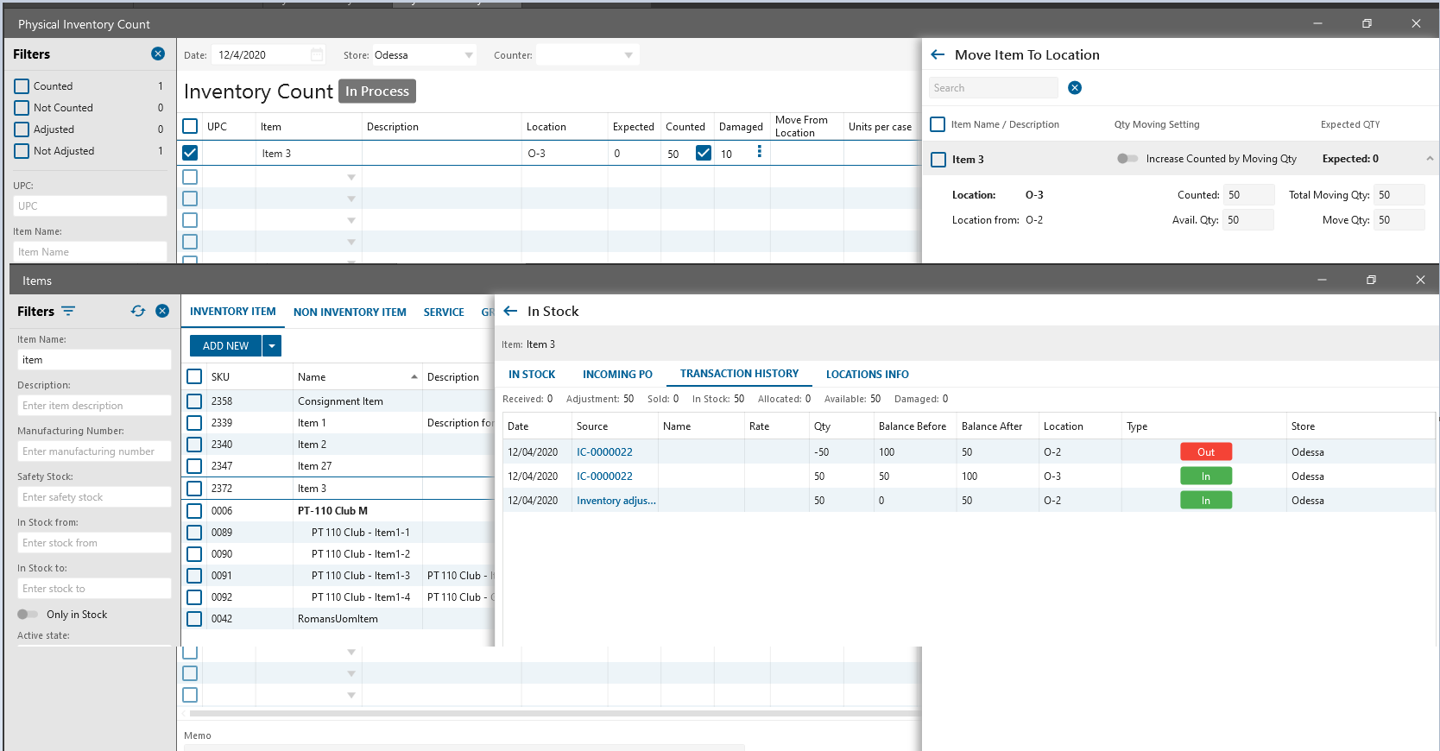This screenshot has width=1440, height=751.
Task: Toggle Increase Counted by Moving Qty
Action: pyautogui.click(x=1127, y=159)
